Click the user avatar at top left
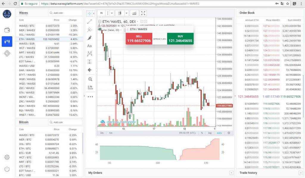Viewport: 305px width, 178px height. click(x=7, y=14)
